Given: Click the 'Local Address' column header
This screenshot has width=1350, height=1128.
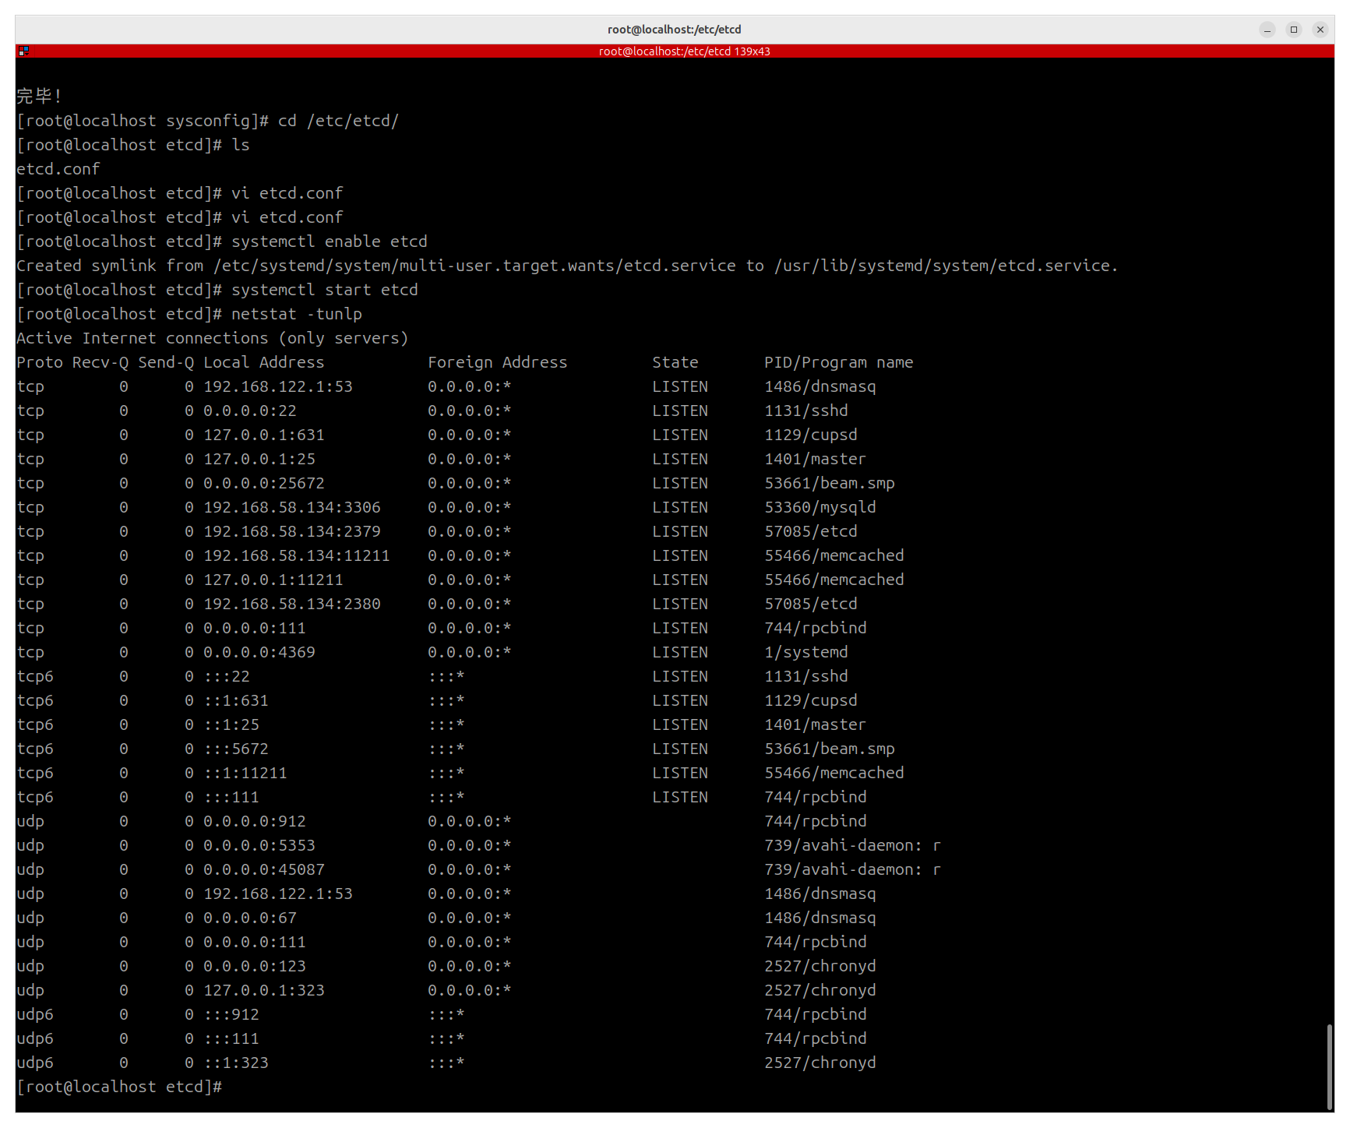Looking at the screenshot, I should [264, 362].
